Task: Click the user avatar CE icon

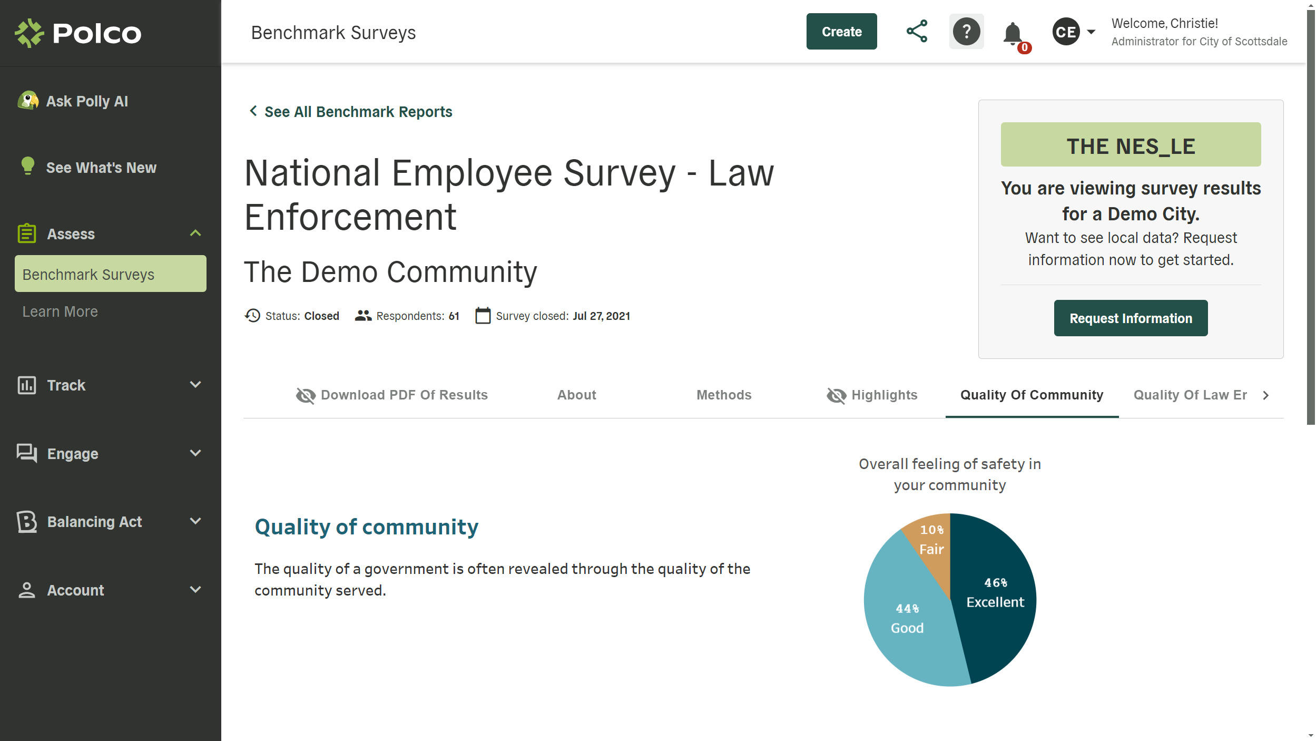Action: [x=1066, y=32]
